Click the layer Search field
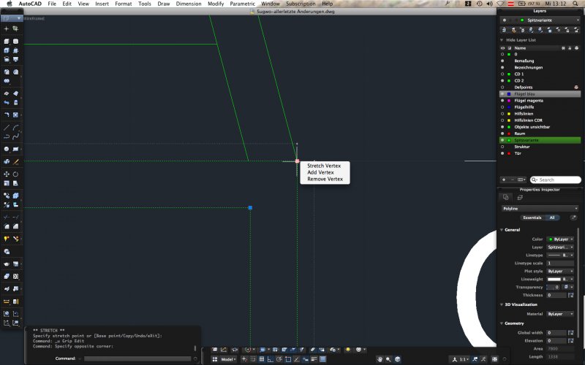The height and width of the screenshot is (365, 585). pos(556,180)
